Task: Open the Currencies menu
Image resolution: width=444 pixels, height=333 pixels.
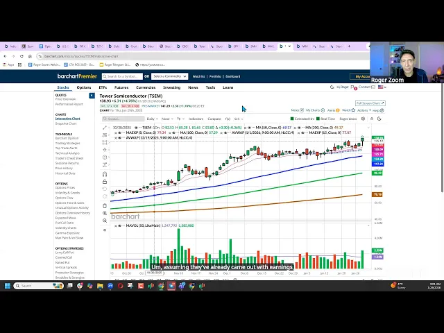Action: tap(146, 87)
